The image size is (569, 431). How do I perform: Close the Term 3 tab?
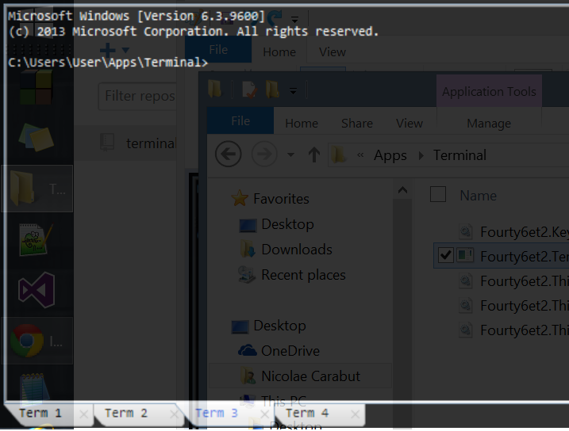click(x=265, y=414)
